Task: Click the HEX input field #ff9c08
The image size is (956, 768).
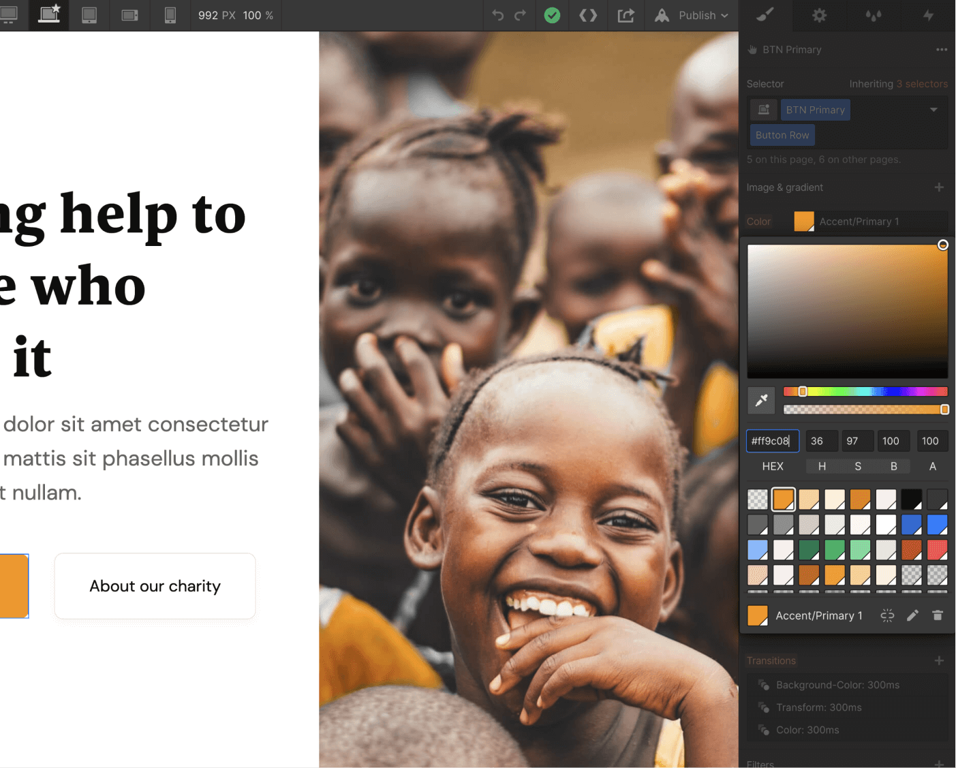Action: coord(773,441)
